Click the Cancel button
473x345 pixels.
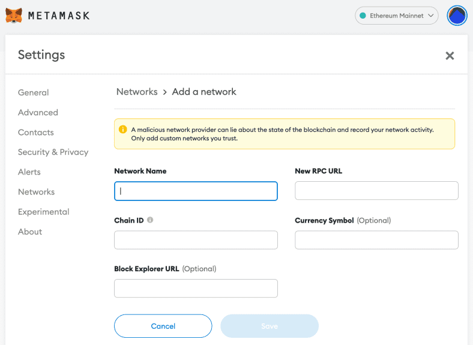[x=163, y=326]
